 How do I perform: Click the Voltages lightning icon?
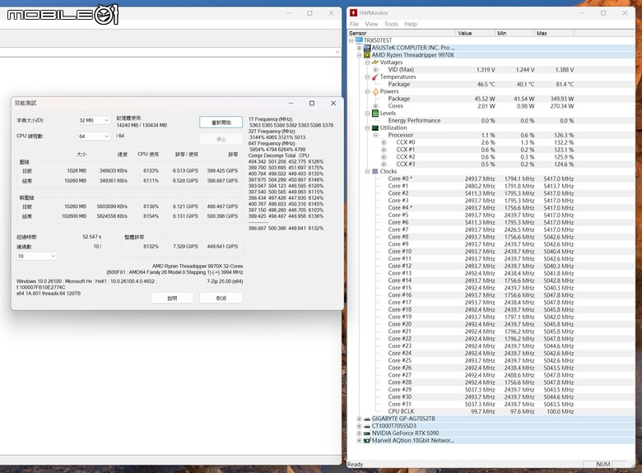pyautogui.click(x=375, y=63)
